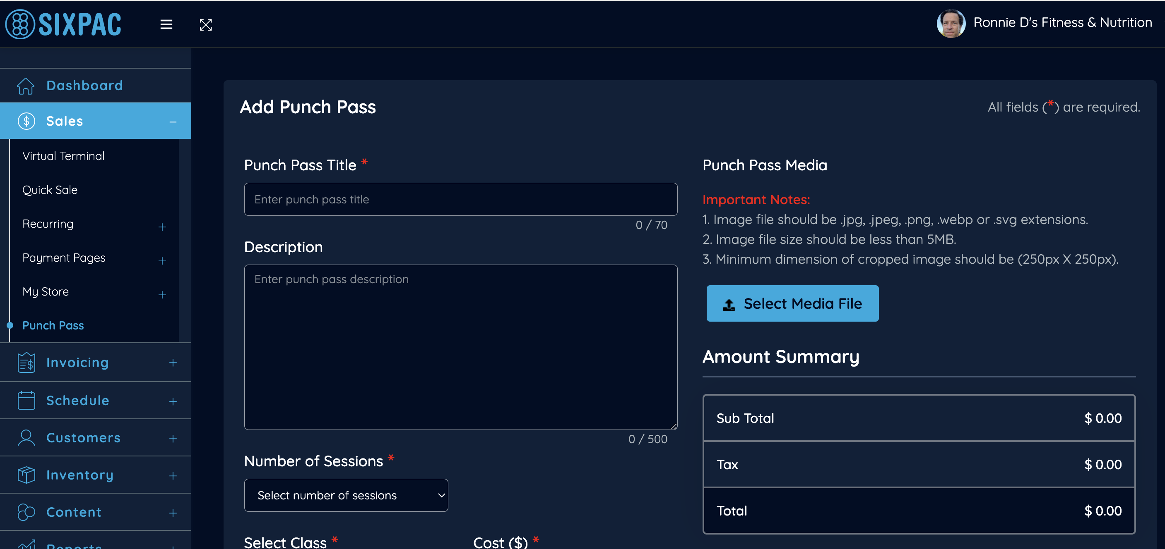
Task: Expand the Recurring submenu
Action: (x=162, y=227)
